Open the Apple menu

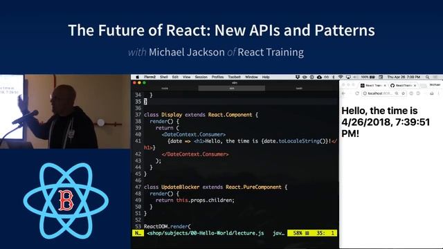click(138, 77)
